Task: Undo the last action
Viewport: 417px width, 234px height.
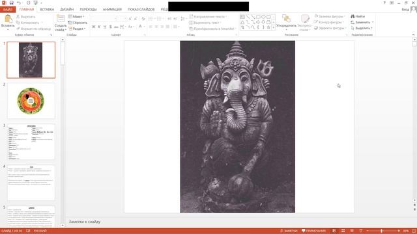Action: pos(19,3)
